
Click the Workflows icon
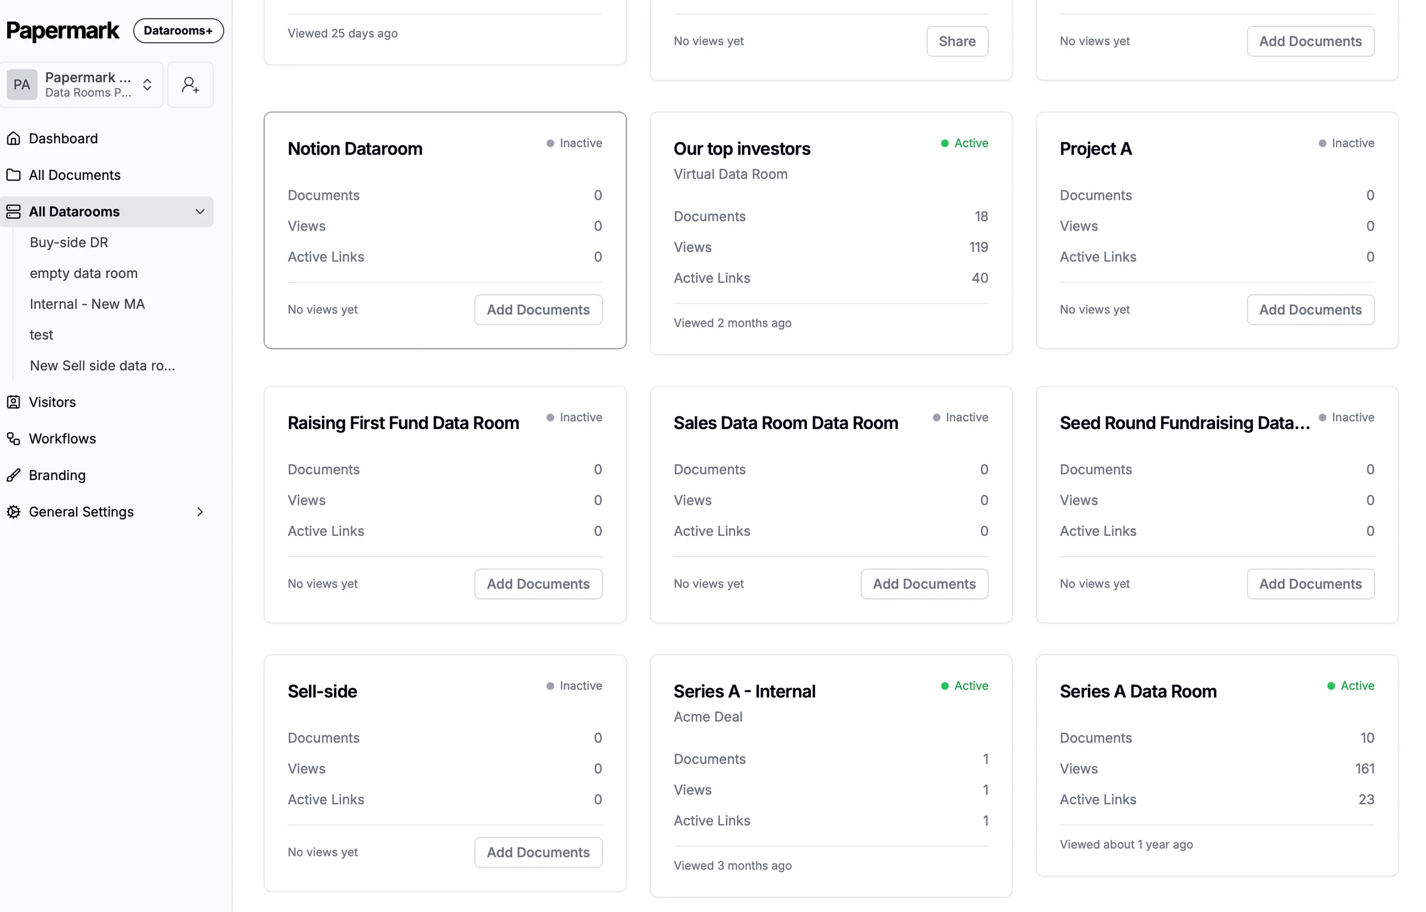13,438
